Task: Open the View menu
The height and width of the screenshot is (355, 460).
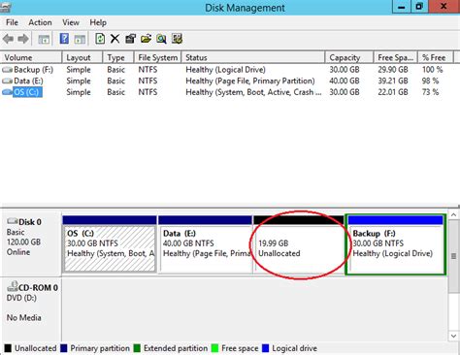Action: (x=71, y=22)
